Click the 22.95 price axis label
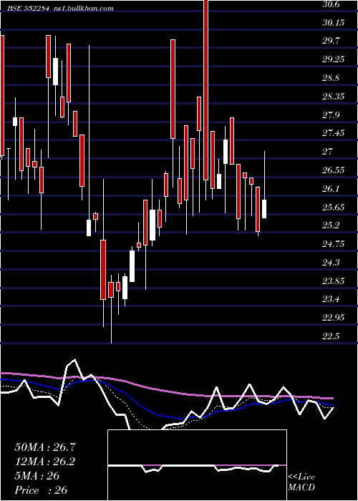This screenshot has height=501, width=358. pos(333,318)
